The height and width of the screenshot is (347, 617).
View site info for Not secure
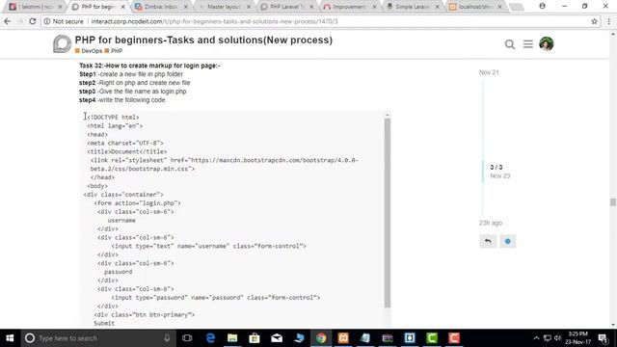pyautogui.click(x=64, y=21)
